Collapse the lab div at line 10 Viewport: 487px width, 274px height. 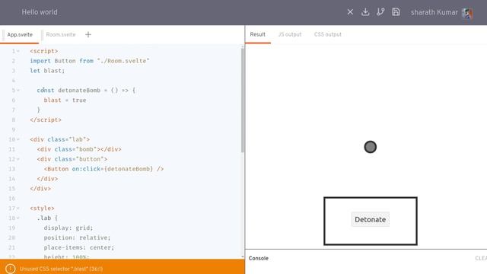pos(18,139)
